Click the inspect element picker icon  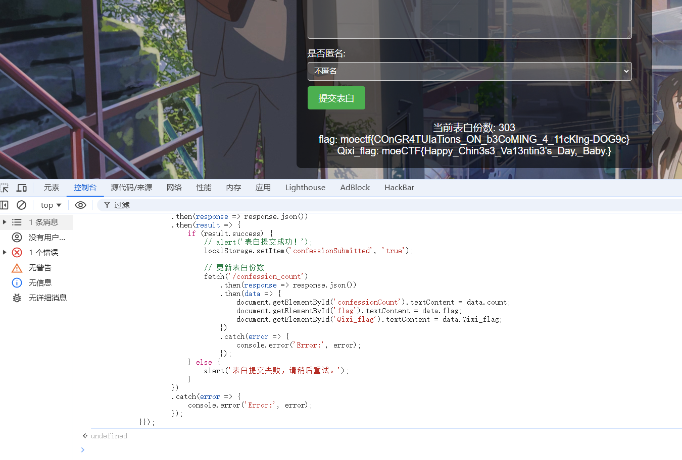click(5, 188)
